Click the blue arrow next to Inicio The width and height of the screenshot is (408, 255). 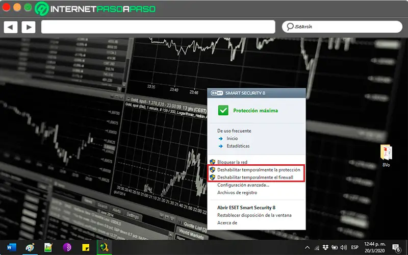pyautogui.click(x=221, y=139)
